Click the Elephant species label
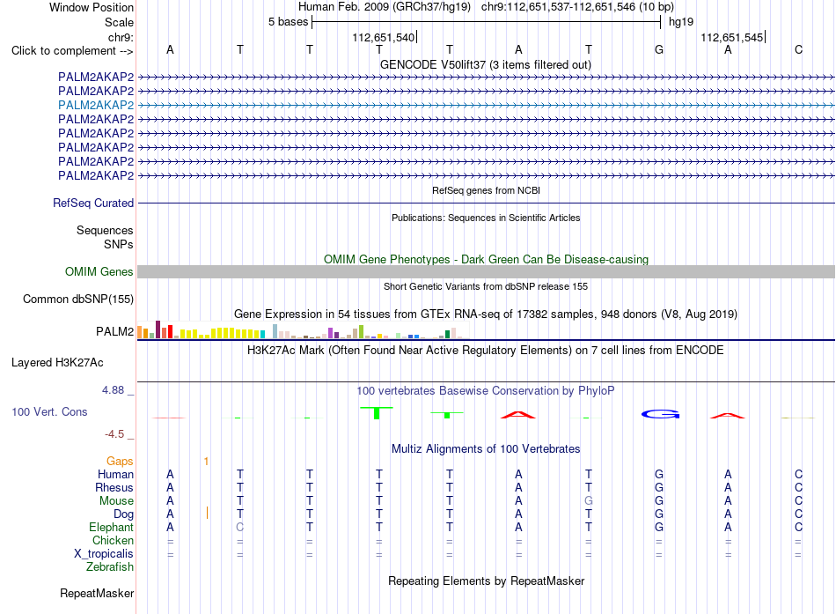The width and height of the screenshot is (836, 614). 111,528
